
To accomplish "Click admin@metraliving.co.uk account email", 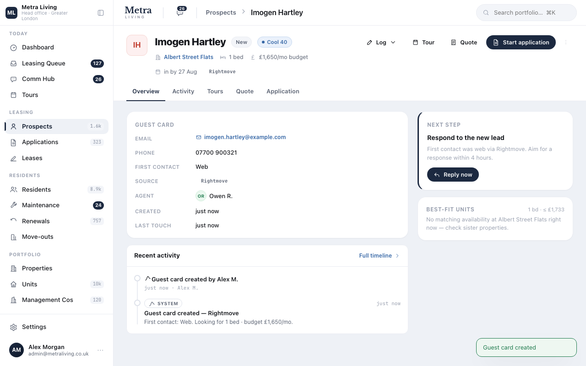I will [59, 354].
